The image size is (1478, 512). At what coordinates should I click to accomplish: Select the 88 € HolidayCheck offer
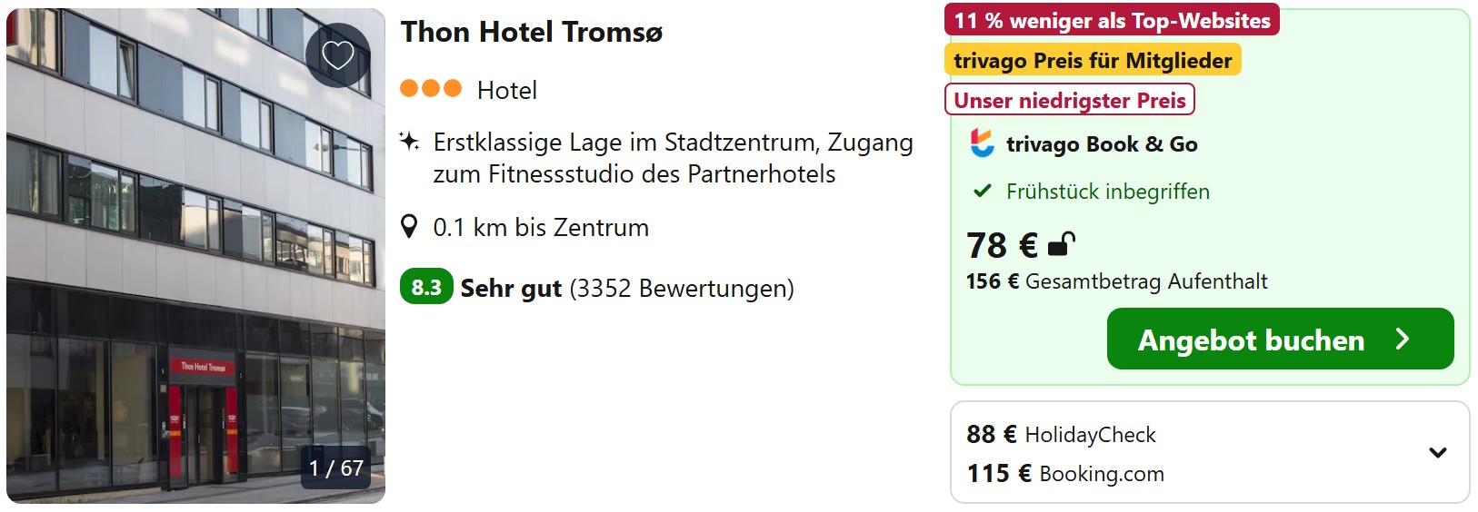(x=1061, y=435)
